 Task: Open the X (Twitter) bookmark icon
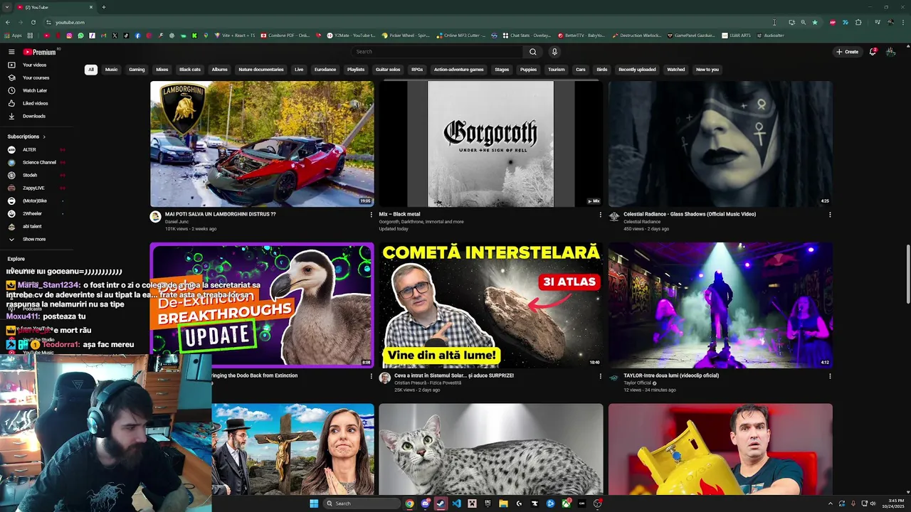coord(115,36)
